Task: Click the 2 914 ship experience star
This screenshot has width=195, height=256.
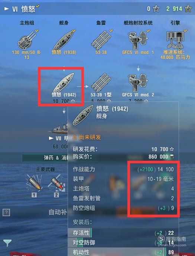Action: (x=188, y=9)
